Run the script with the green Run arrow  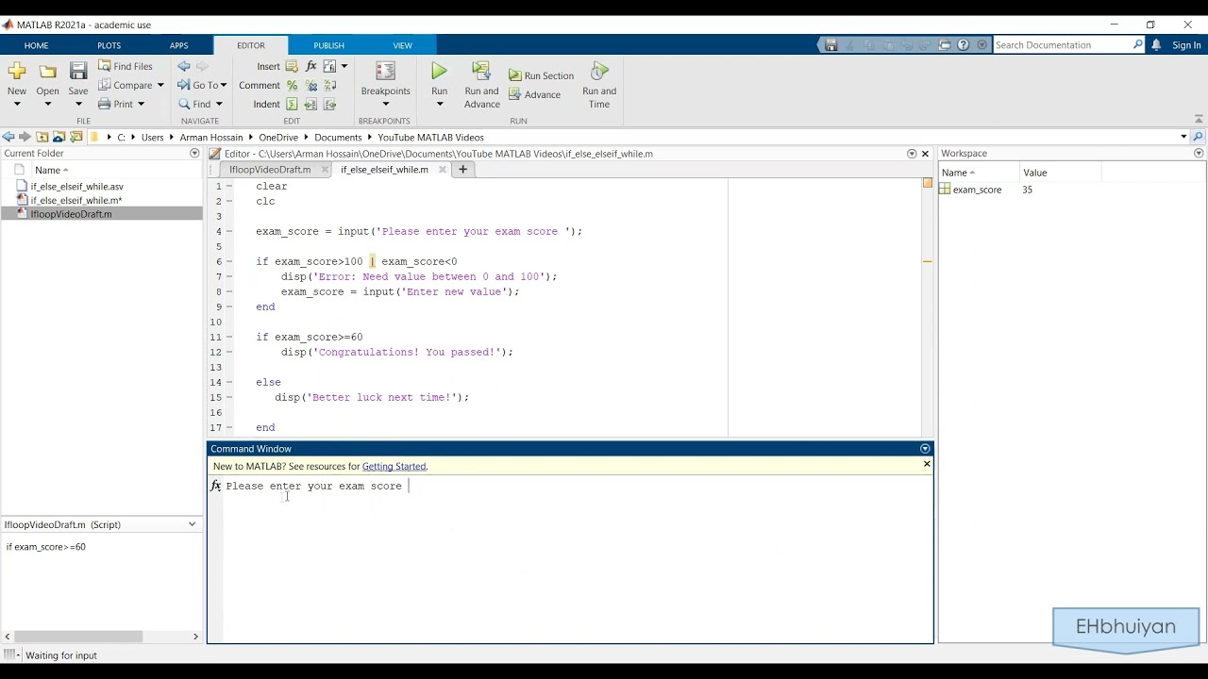click(x=439, y=71)
